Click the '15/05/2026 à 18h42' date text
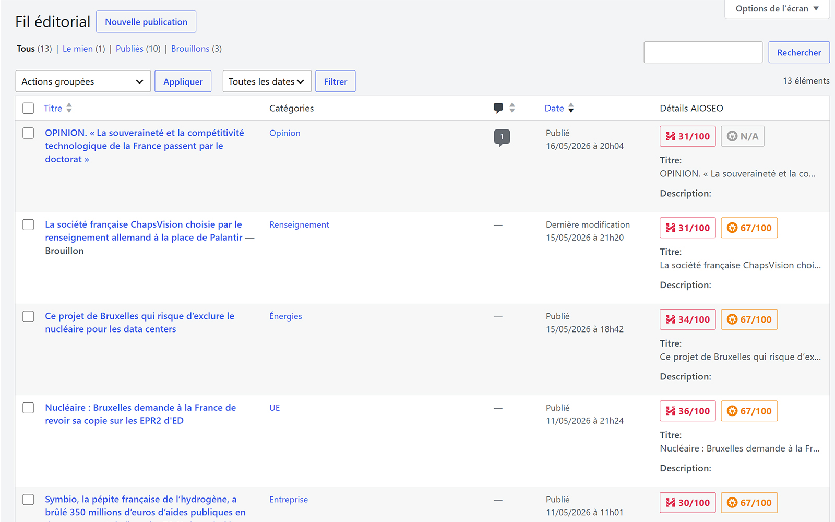The width and height of the screenshot is (835, 522). pos(584,329)
